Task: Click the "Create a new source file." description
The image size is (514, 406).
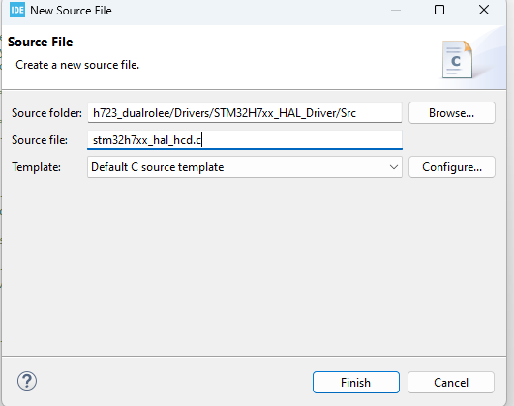Action: 77,65
